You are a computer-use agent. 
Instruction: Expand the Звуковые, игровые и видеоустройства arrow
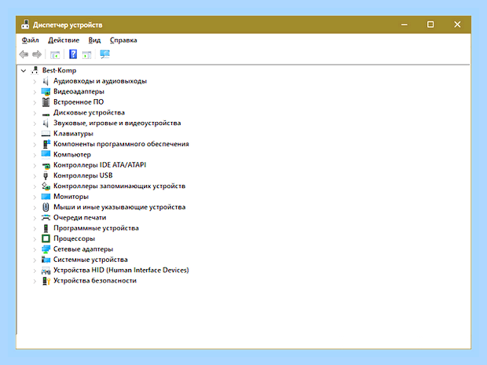point(35,124)
